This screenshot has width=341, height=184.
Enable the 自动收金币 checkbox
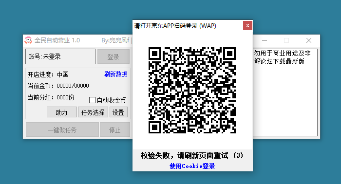pyautogui.click(x=92, y=100)
